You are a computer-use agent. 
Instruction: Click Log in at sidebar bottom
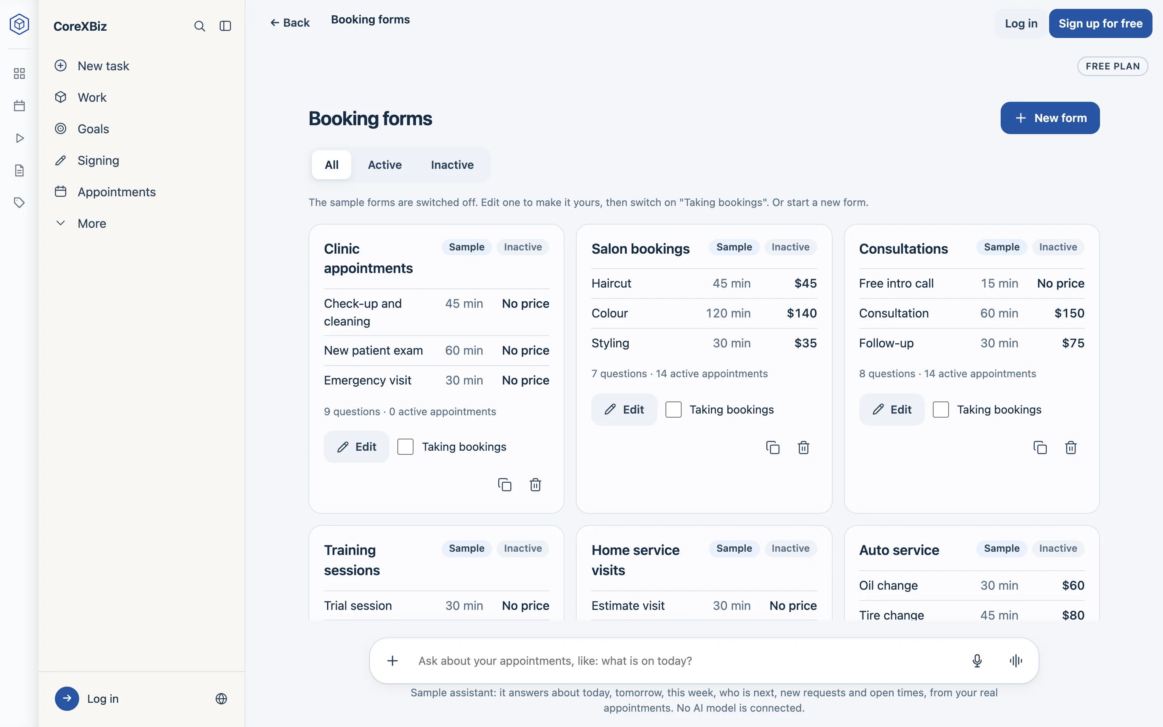87,699
